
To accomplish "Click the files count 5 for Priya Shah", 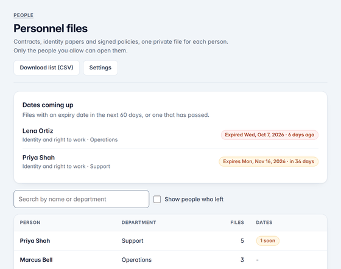I will point(242,241).
